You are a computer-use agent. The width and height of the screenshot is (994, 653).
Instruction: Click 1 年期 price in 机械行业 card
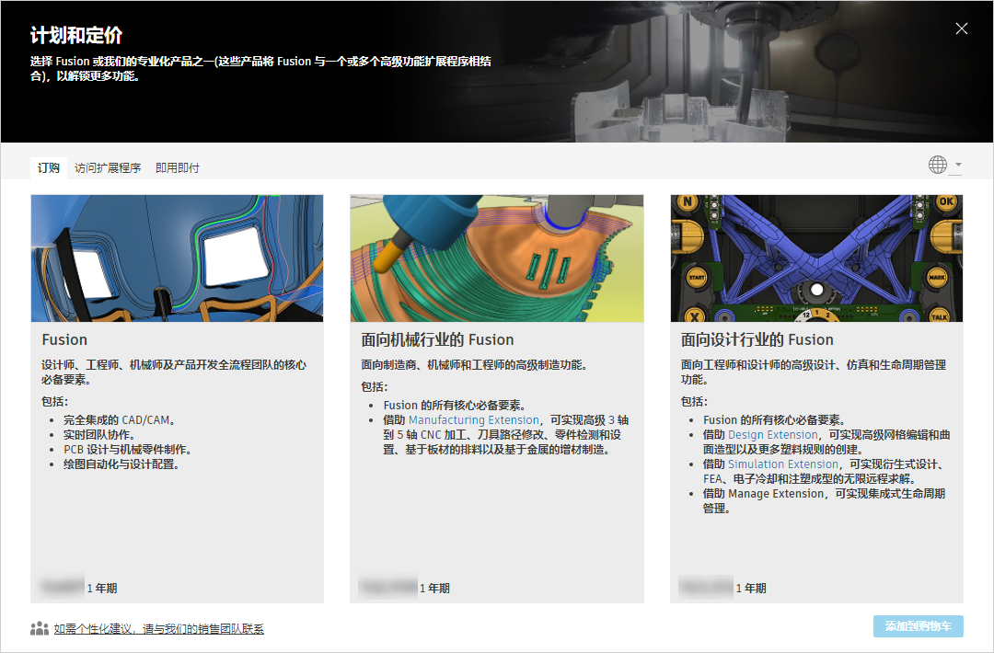(434, 589)
